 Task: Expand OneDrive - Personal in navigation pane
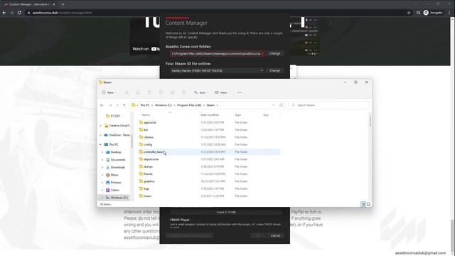[101, 135]
